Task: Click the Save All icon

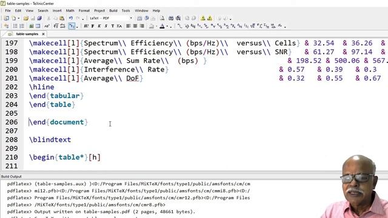Action: point(39,18)
